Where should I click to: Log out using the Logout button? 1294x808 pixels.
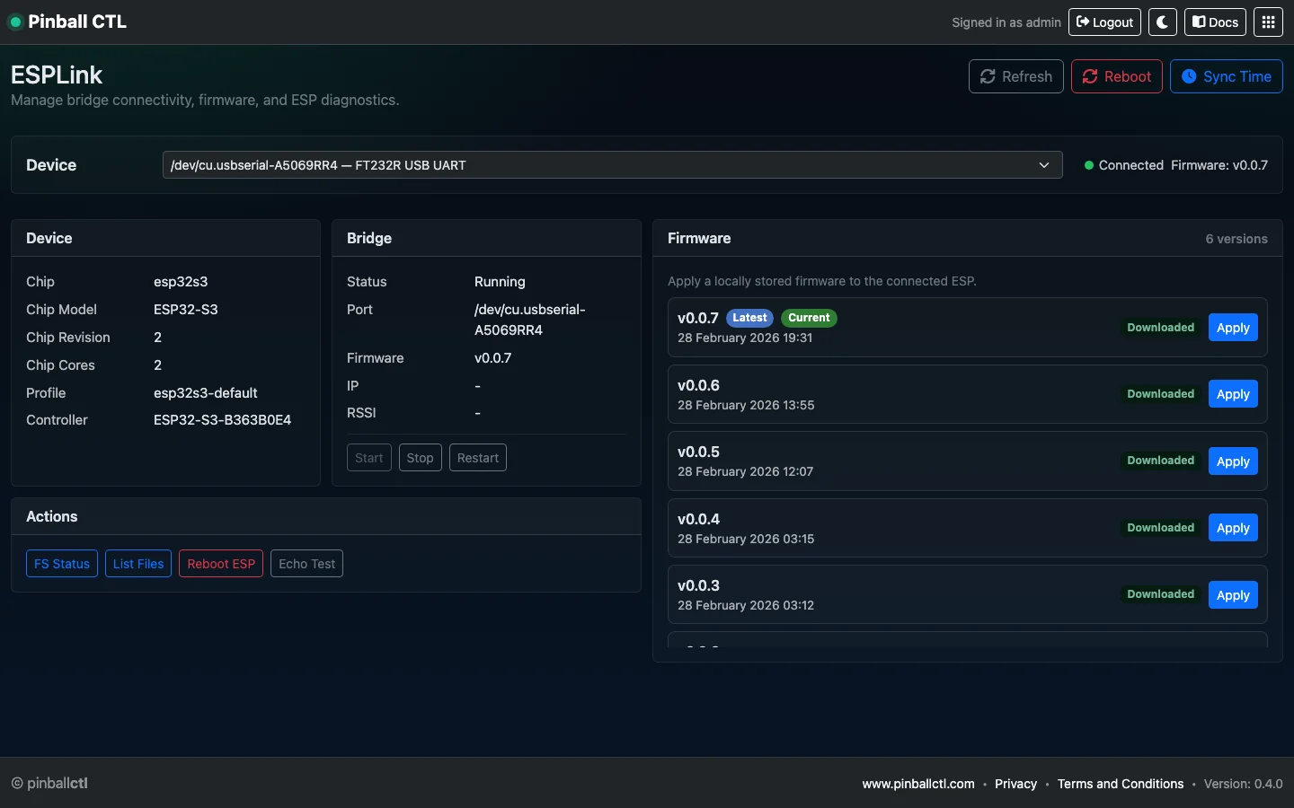pyautogui.click(x=1104, y=22)
